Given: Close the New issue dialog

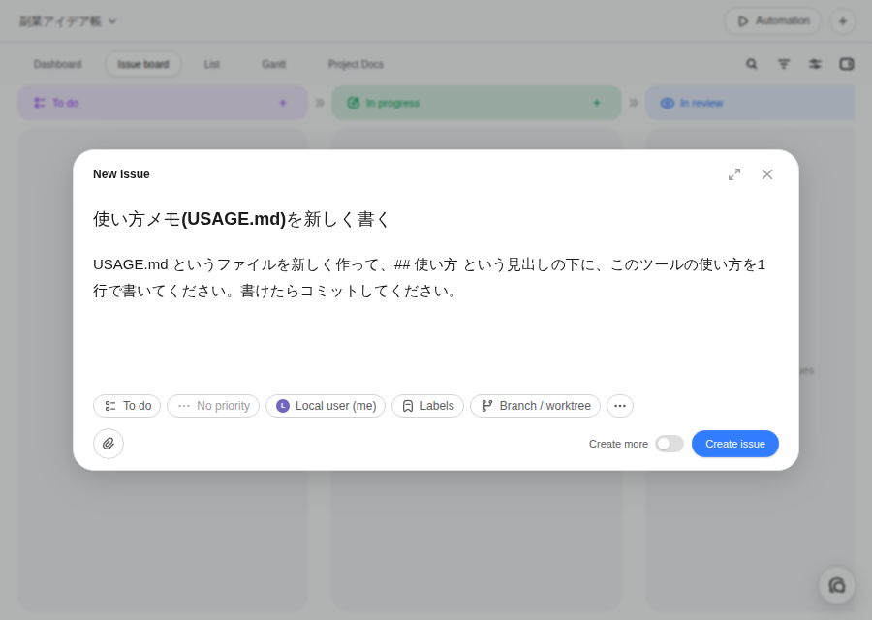Looking at the screenshot, I should 767,174.
